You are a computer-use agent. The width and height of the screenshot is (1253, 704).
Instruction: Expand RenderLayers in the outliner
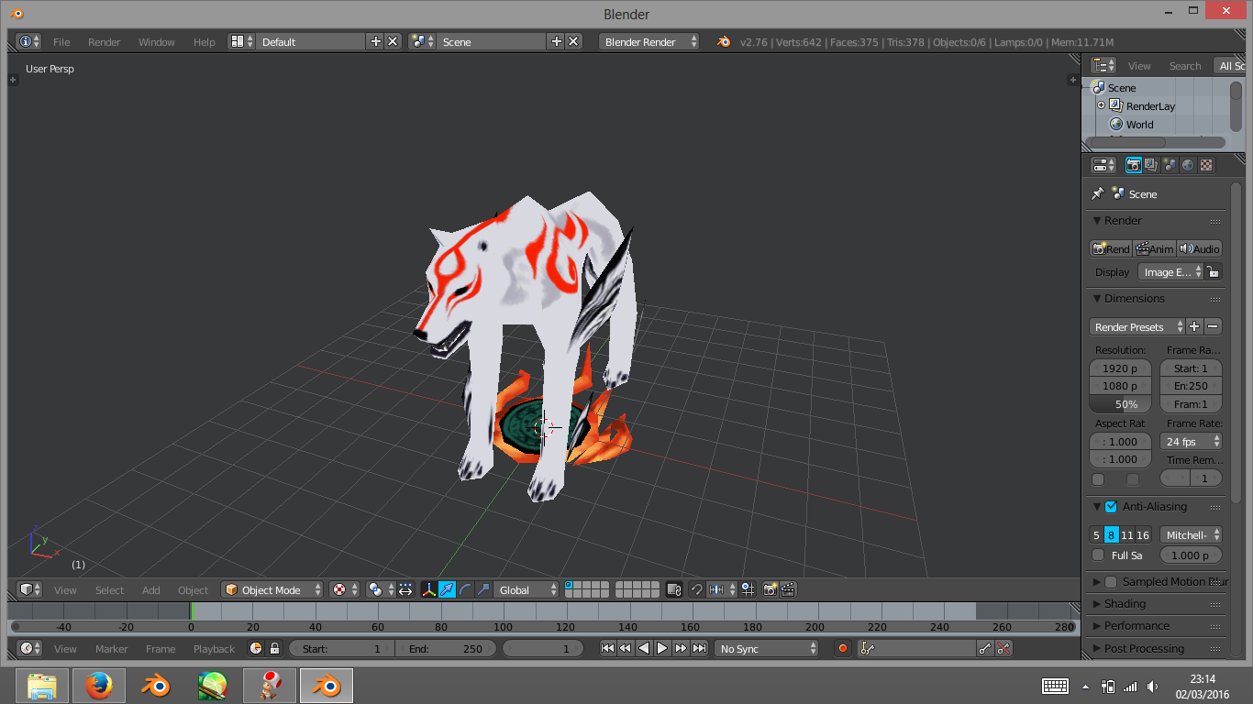[1102, 105]
